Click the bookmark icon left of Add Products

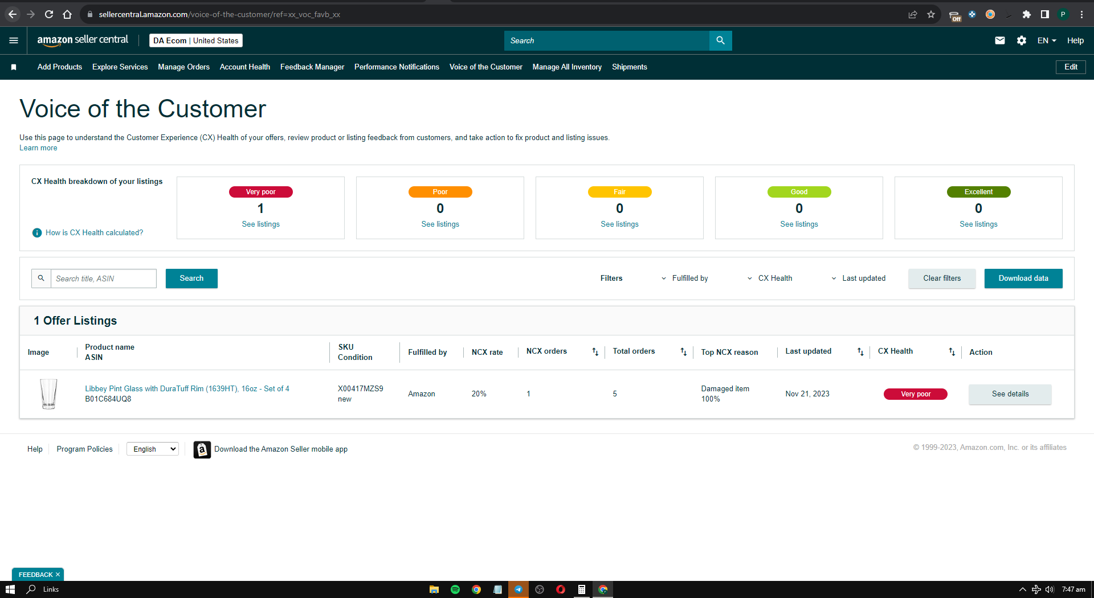click(14, 67)
